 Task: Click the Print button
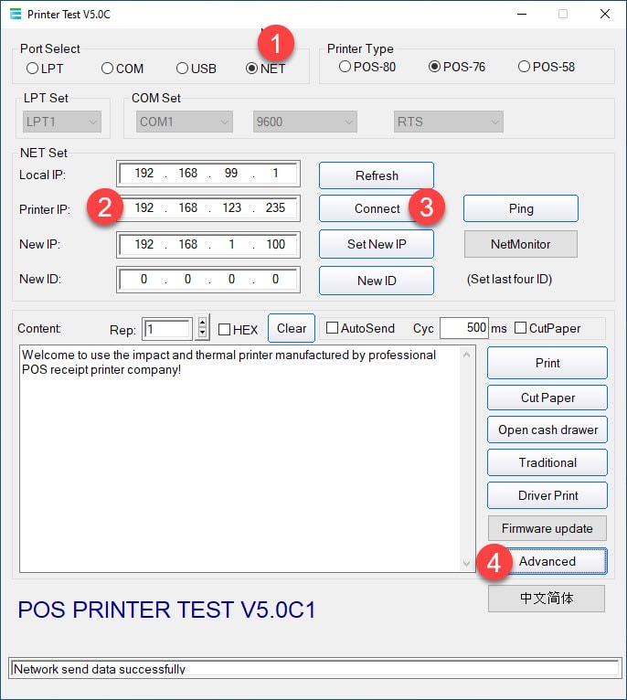[547, 363]
